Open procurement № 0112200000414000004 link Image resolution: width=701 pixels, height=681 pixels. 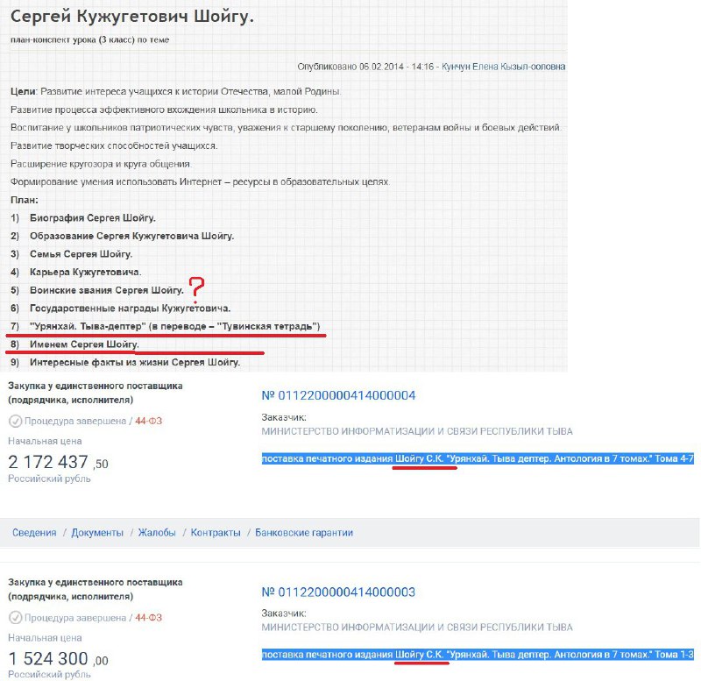click(338, 396)
